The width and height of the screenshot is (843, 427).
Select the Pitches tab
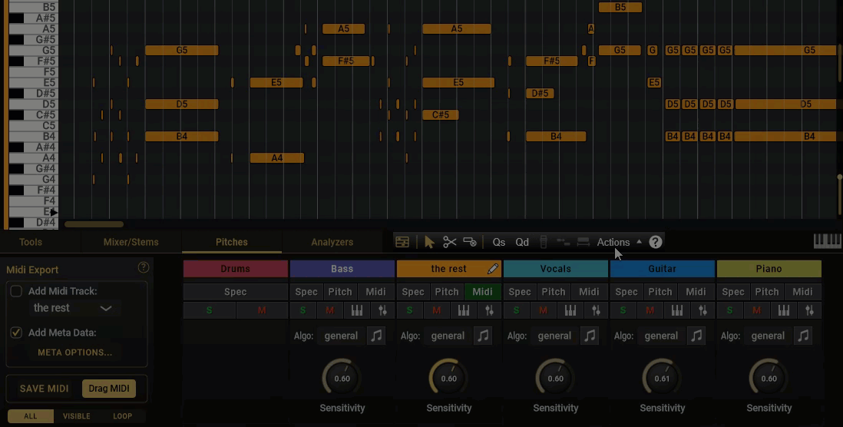(232, 242)
